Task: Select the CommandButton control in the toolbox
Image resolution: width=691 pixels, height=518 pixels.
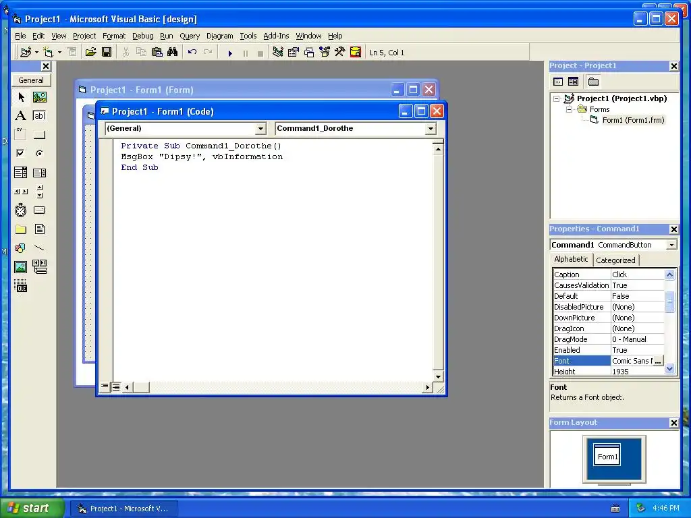Action: [40, 134]
